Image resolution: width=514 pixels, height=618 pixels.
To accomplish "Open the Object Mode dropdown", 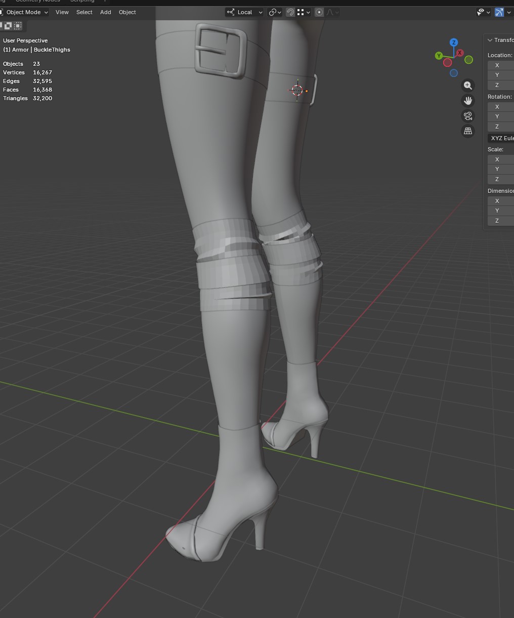I will click(24, 12).
